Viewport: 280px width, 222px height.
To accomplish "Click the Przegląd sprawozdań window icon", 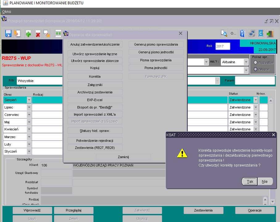I will (4, 19).
